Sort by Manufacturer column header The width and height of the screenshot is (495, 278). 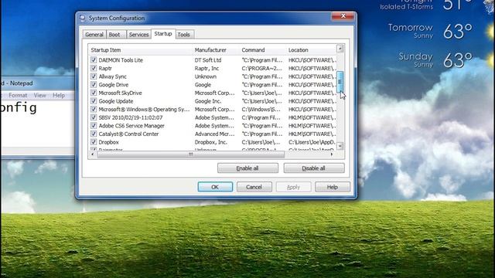pyautogui.click(x=216, y=49)
